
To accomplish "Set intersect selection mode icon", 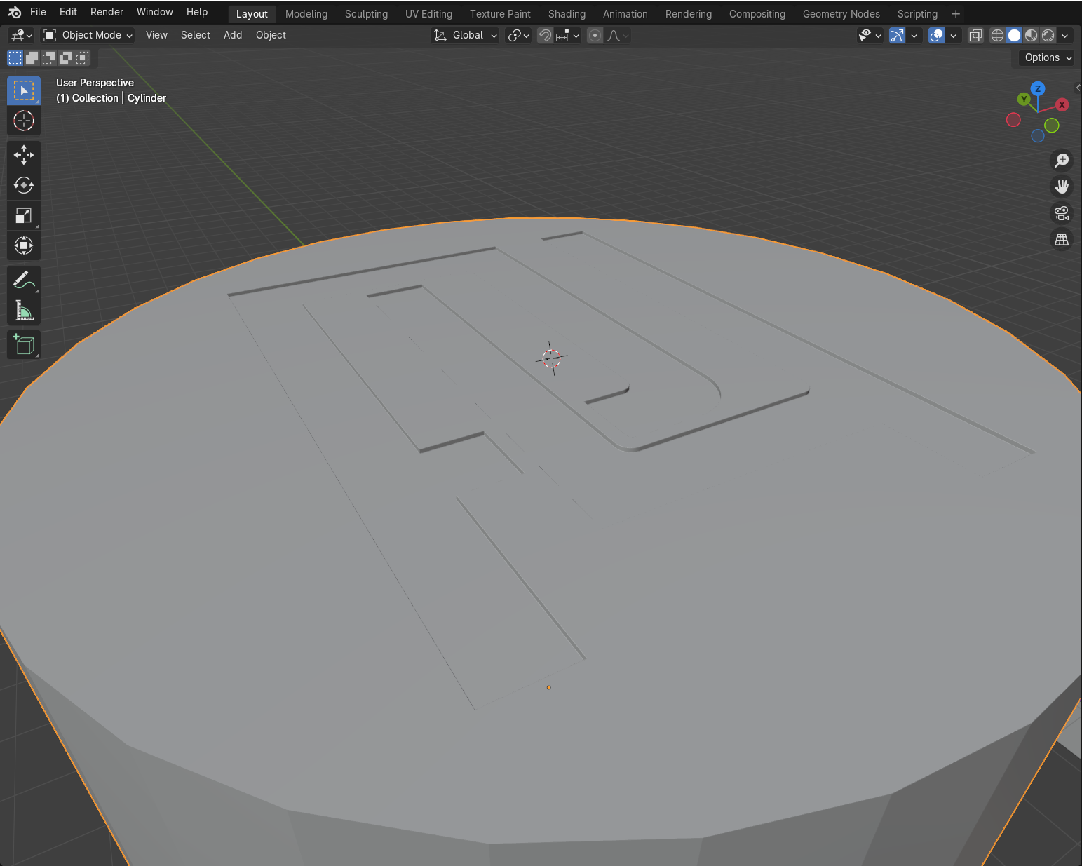I will tap(82, 57).
